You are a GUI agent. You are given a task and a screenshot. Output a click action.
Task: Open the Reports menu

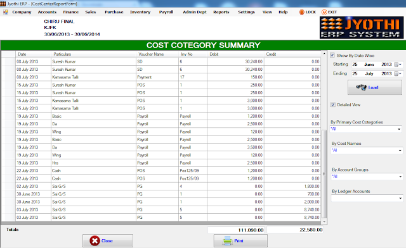click(x=221, y=12)
